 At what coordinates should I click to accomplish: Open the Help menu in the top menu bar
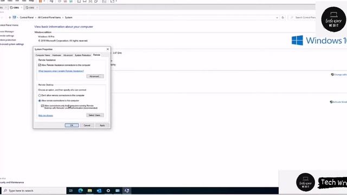pyautogui.click(x=31, y=1)
